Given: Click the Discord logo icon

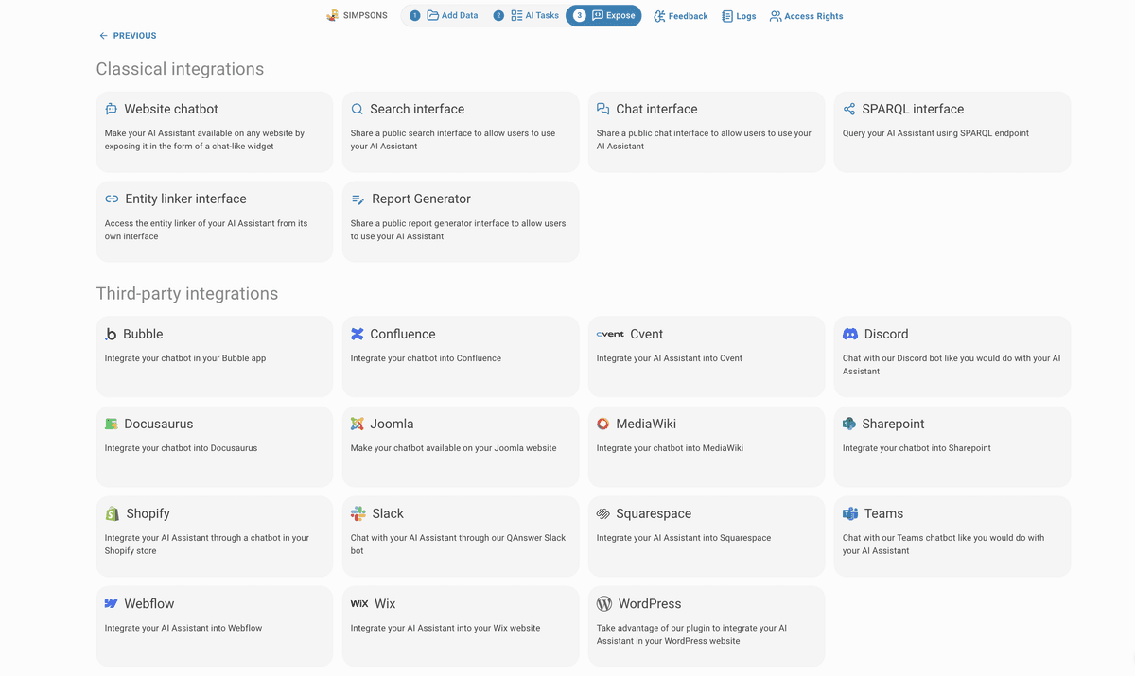Looking at the screenshot, I should coord(850,334).
